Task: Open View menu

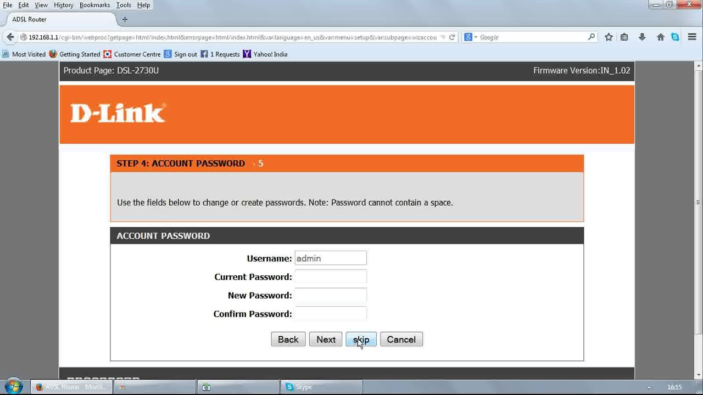Action: click(41, 5)
